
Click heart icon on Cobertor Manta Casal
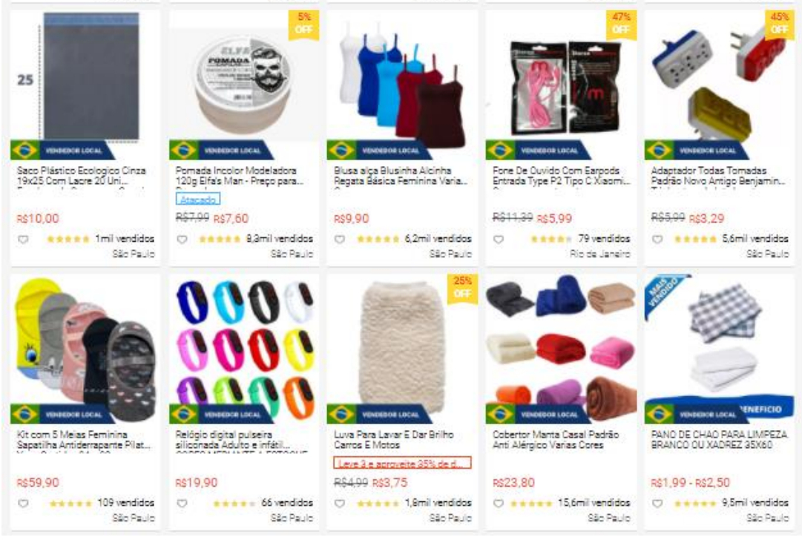499,503
